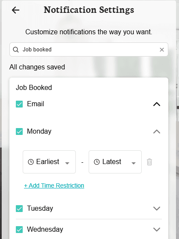Viewport: 179px width, 239px height.
Task: Collapse the Email section chevron
Action: pyautogui.click(x=157, y=104)
